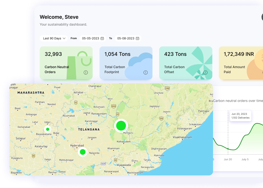Expand the Last 90 Days dropdown
The height and width of the screenshot is (188, 263).
pos(54,38)
